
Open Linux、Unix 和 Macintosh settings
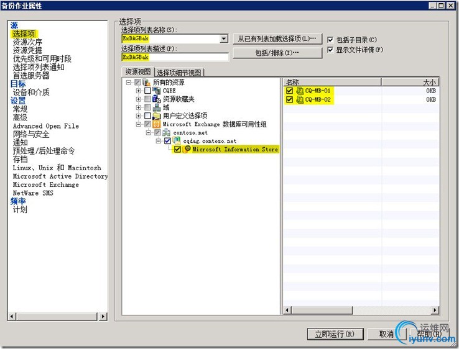pos(57,168)
